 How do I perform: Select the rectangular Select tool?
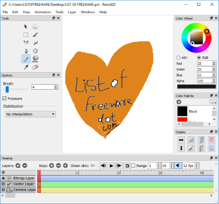coord(26,35)
